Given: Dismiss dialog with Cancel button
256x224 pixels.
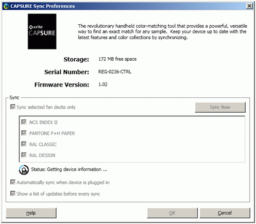Looking at the screenshot, I should [225, 213].
